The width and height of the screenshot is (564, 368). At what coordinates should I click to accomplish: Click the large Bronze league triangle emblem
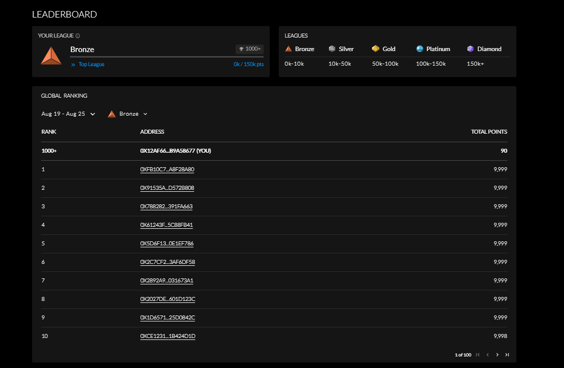pos(51,56)
